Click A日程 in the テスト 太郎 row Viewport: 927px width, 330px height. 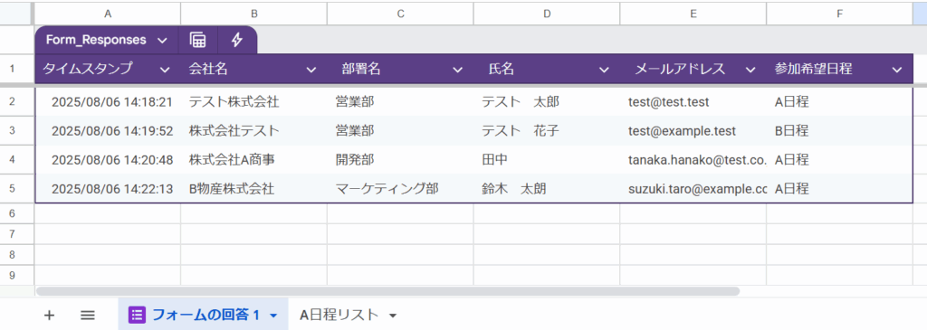839,102
